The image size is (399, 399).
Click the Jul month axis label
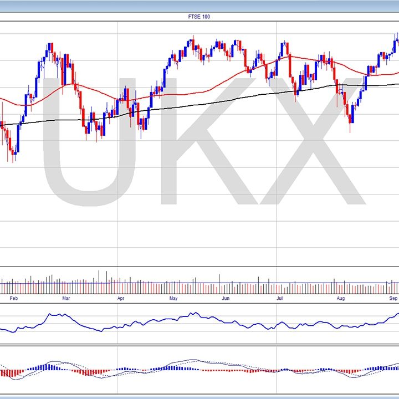click(x=280, y=299)
